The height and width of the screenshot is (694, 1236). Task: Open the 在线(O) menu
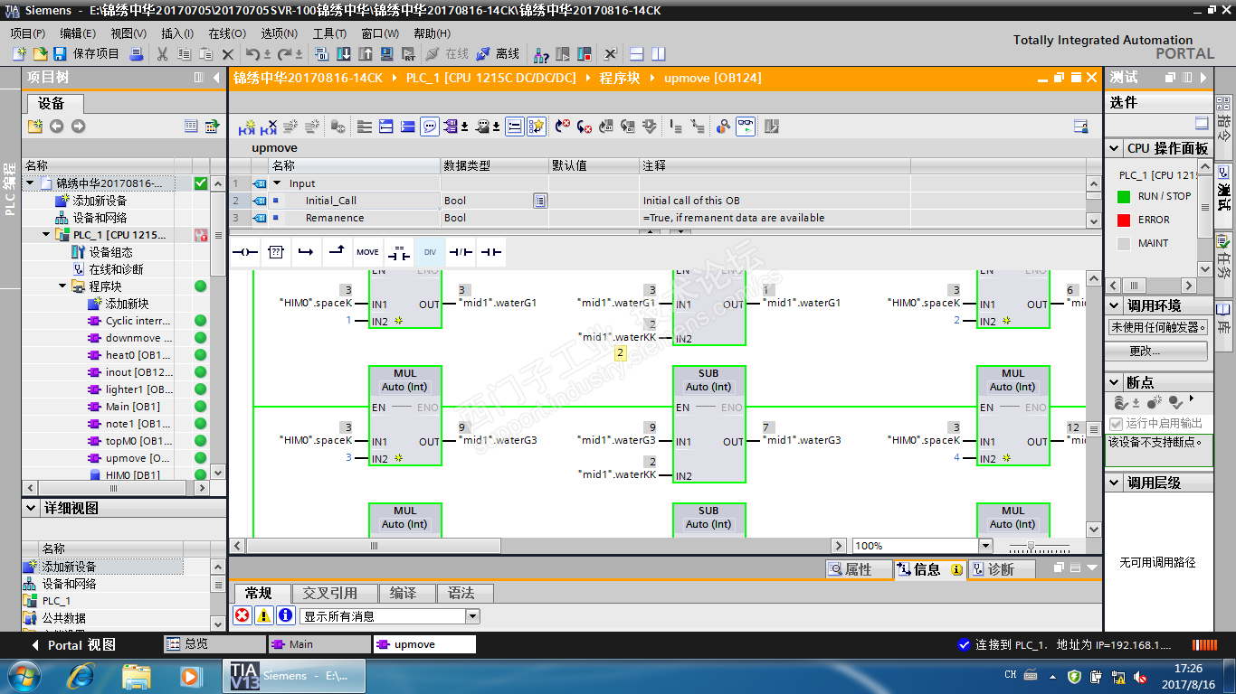tap(227, 33)
